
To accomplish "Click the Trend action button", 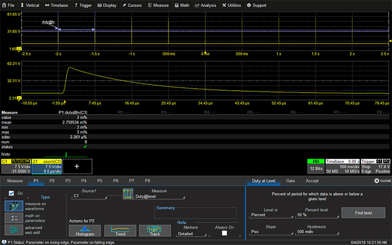I will pos(119,230).
